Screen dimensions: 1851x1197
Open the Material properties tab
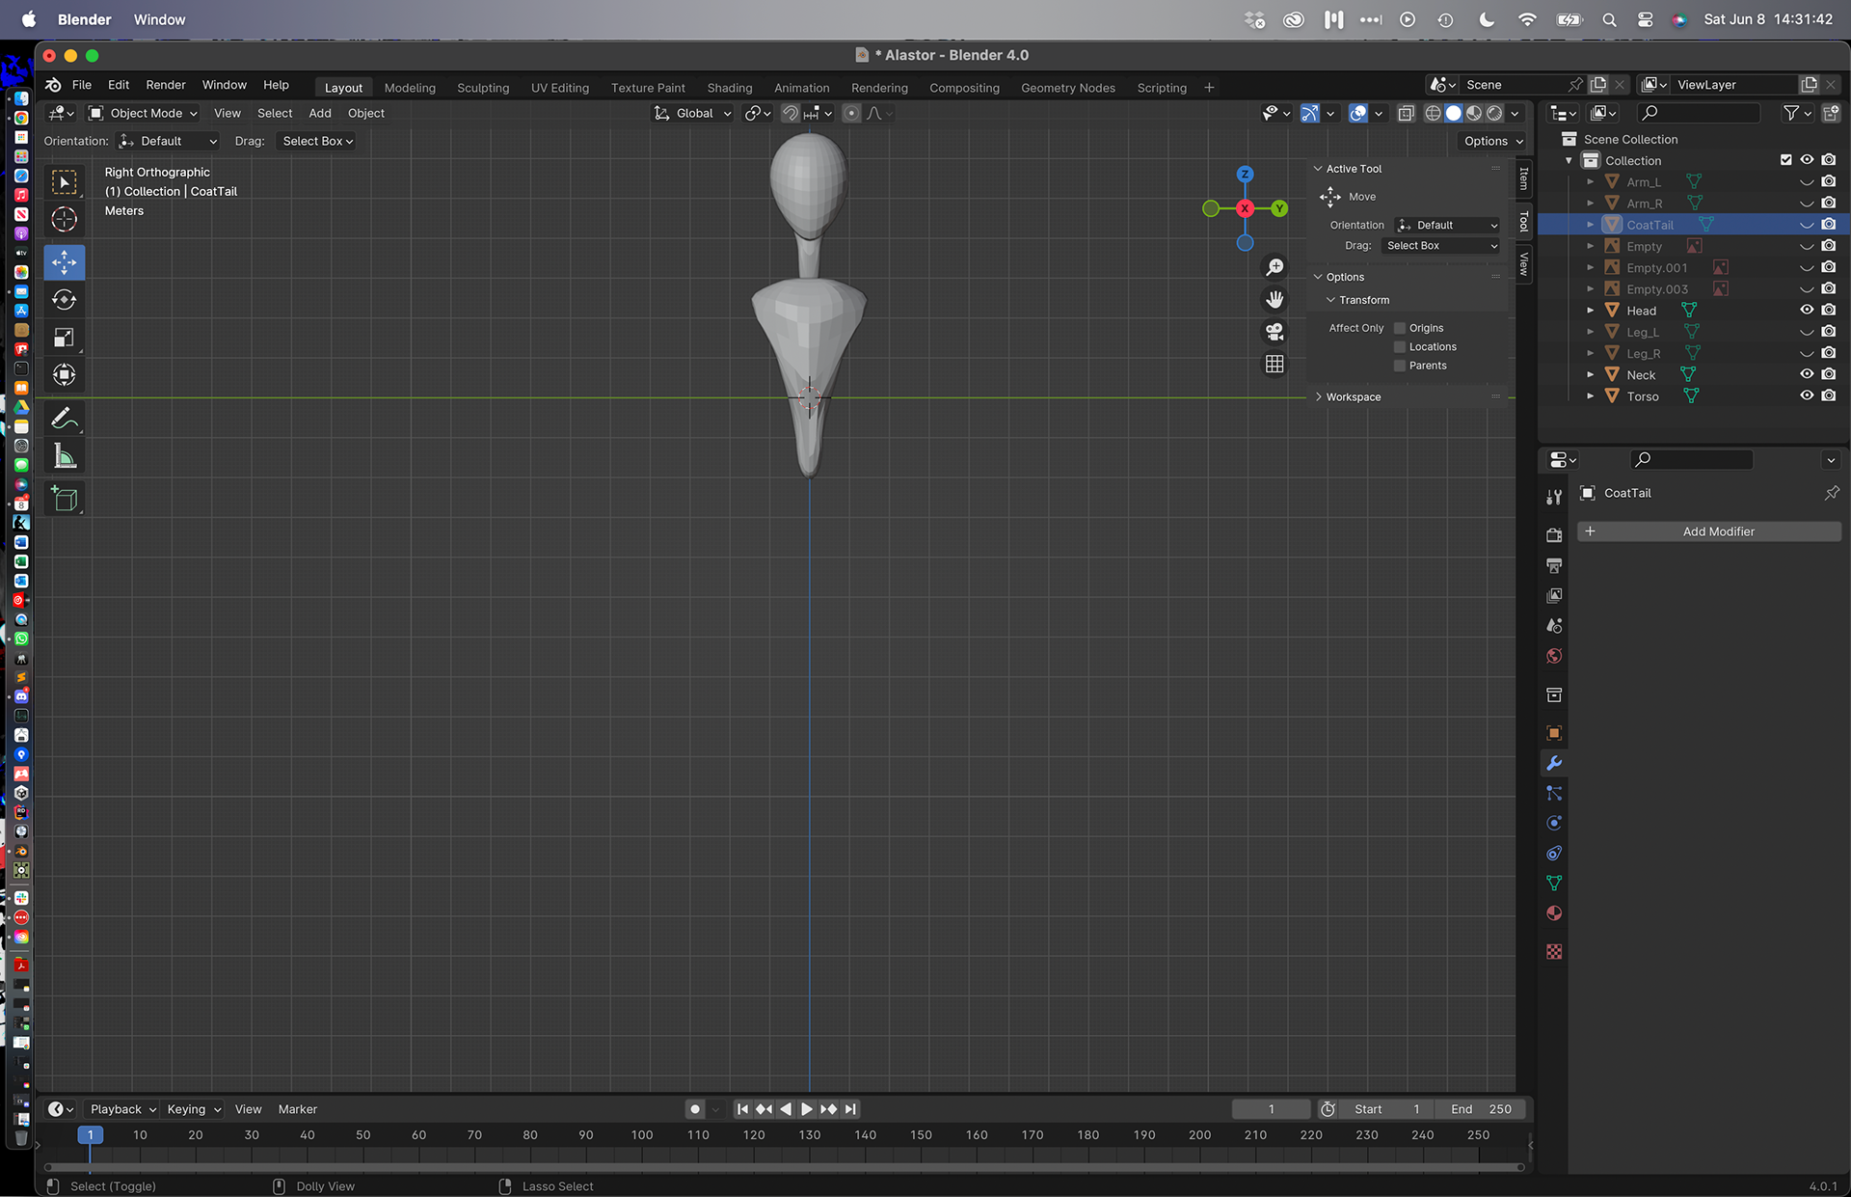click(1554, 912)
